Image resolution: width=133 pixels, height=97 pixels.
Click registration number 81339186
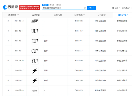point(79,21)
